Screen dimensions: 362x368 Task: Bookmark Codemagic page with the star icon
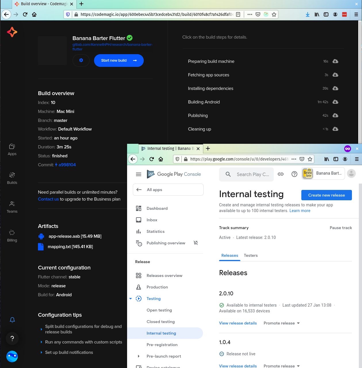pos(274,14)
